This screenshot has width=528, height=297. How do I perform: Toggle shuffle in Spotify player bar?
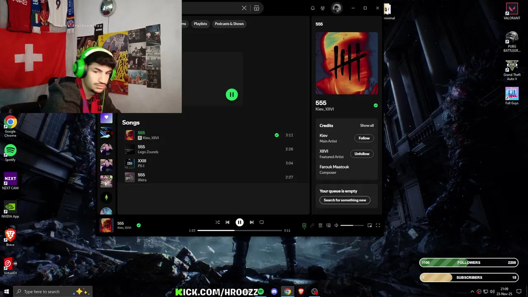tap(217, 222)
